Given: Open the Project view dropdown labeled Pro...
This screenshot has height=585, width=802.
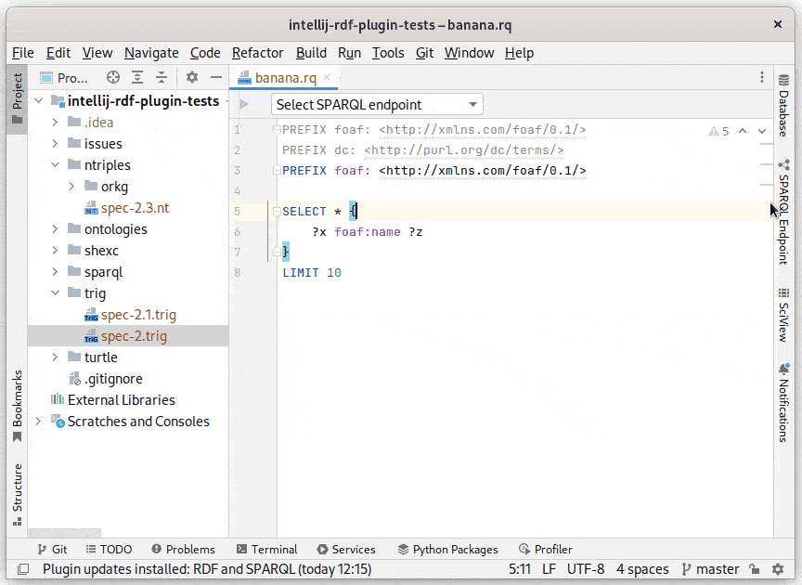Looking at the screenshot, I should point(65,78).
